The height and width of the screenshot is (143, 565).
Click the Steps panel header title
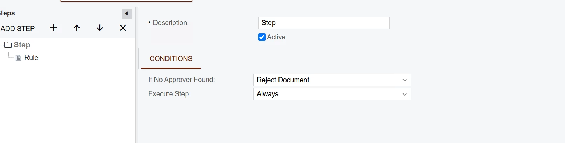pos(7,13)
